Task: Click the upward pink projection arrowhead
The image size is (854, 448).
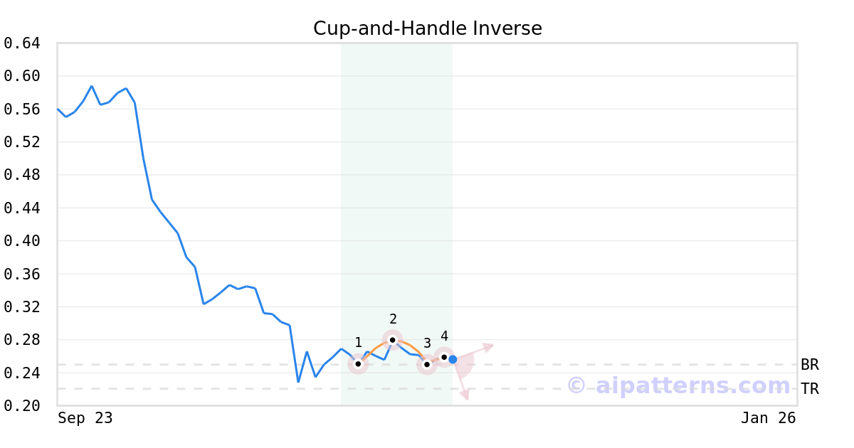Action: click(488, 346)
